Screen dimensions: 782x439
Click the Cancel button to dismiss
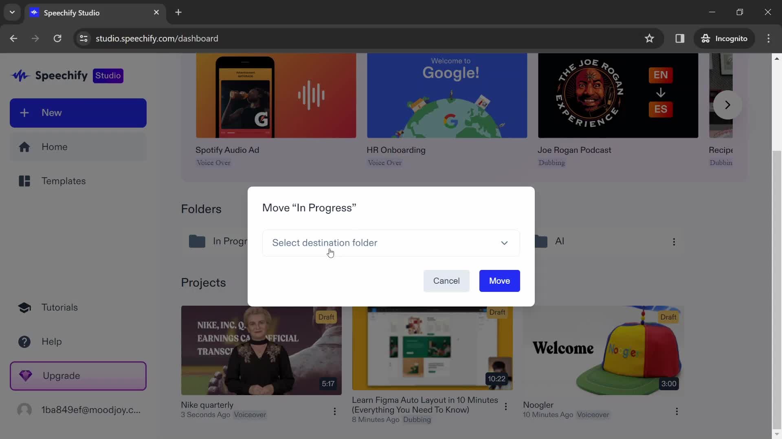(446, 280)
